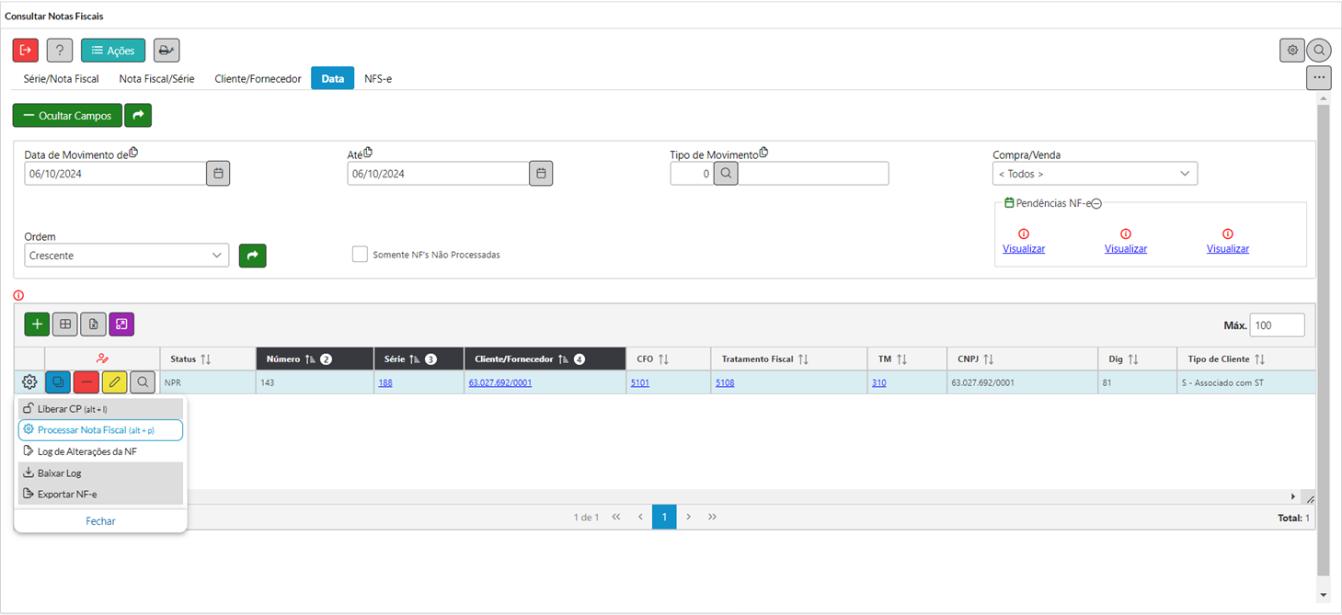1342x615 pixels.
Task: Open calendar picker for Data de Movimento de
Action: coord(218,174)
